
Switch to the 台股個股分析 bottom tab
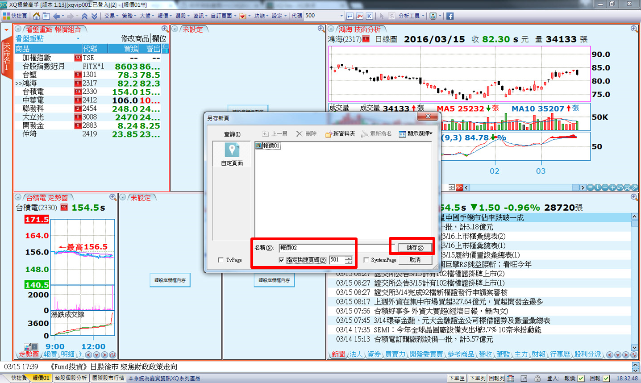click(x=71, y=378)
